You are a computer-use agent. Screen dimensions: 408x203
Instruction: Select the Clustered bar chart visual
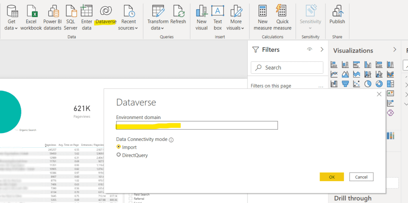[357, 64]
